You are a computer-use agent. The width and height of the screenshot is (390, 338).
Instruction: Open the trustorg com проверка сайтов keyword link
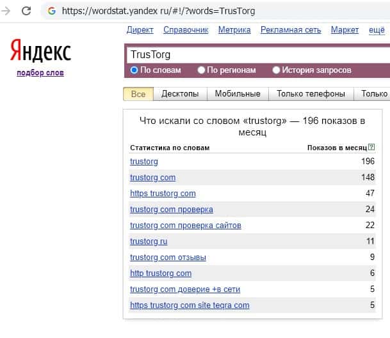186,226
